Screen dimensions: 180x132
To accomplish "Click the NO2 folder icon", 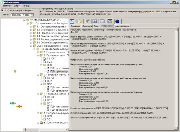I will 45,84.
